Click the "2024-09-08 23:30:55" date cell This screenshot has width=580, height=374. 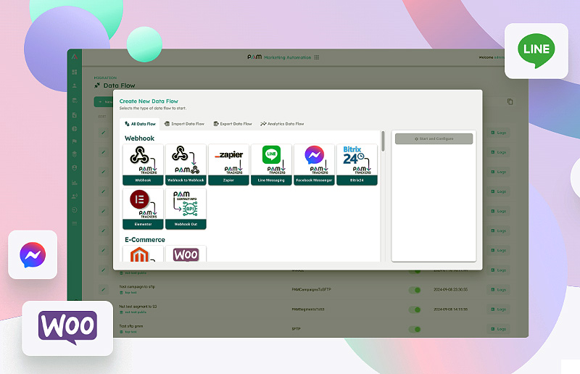[450, 289]
